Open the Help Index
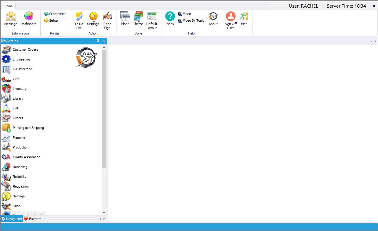This screenshot has height=231, width=378. [170, 19]
